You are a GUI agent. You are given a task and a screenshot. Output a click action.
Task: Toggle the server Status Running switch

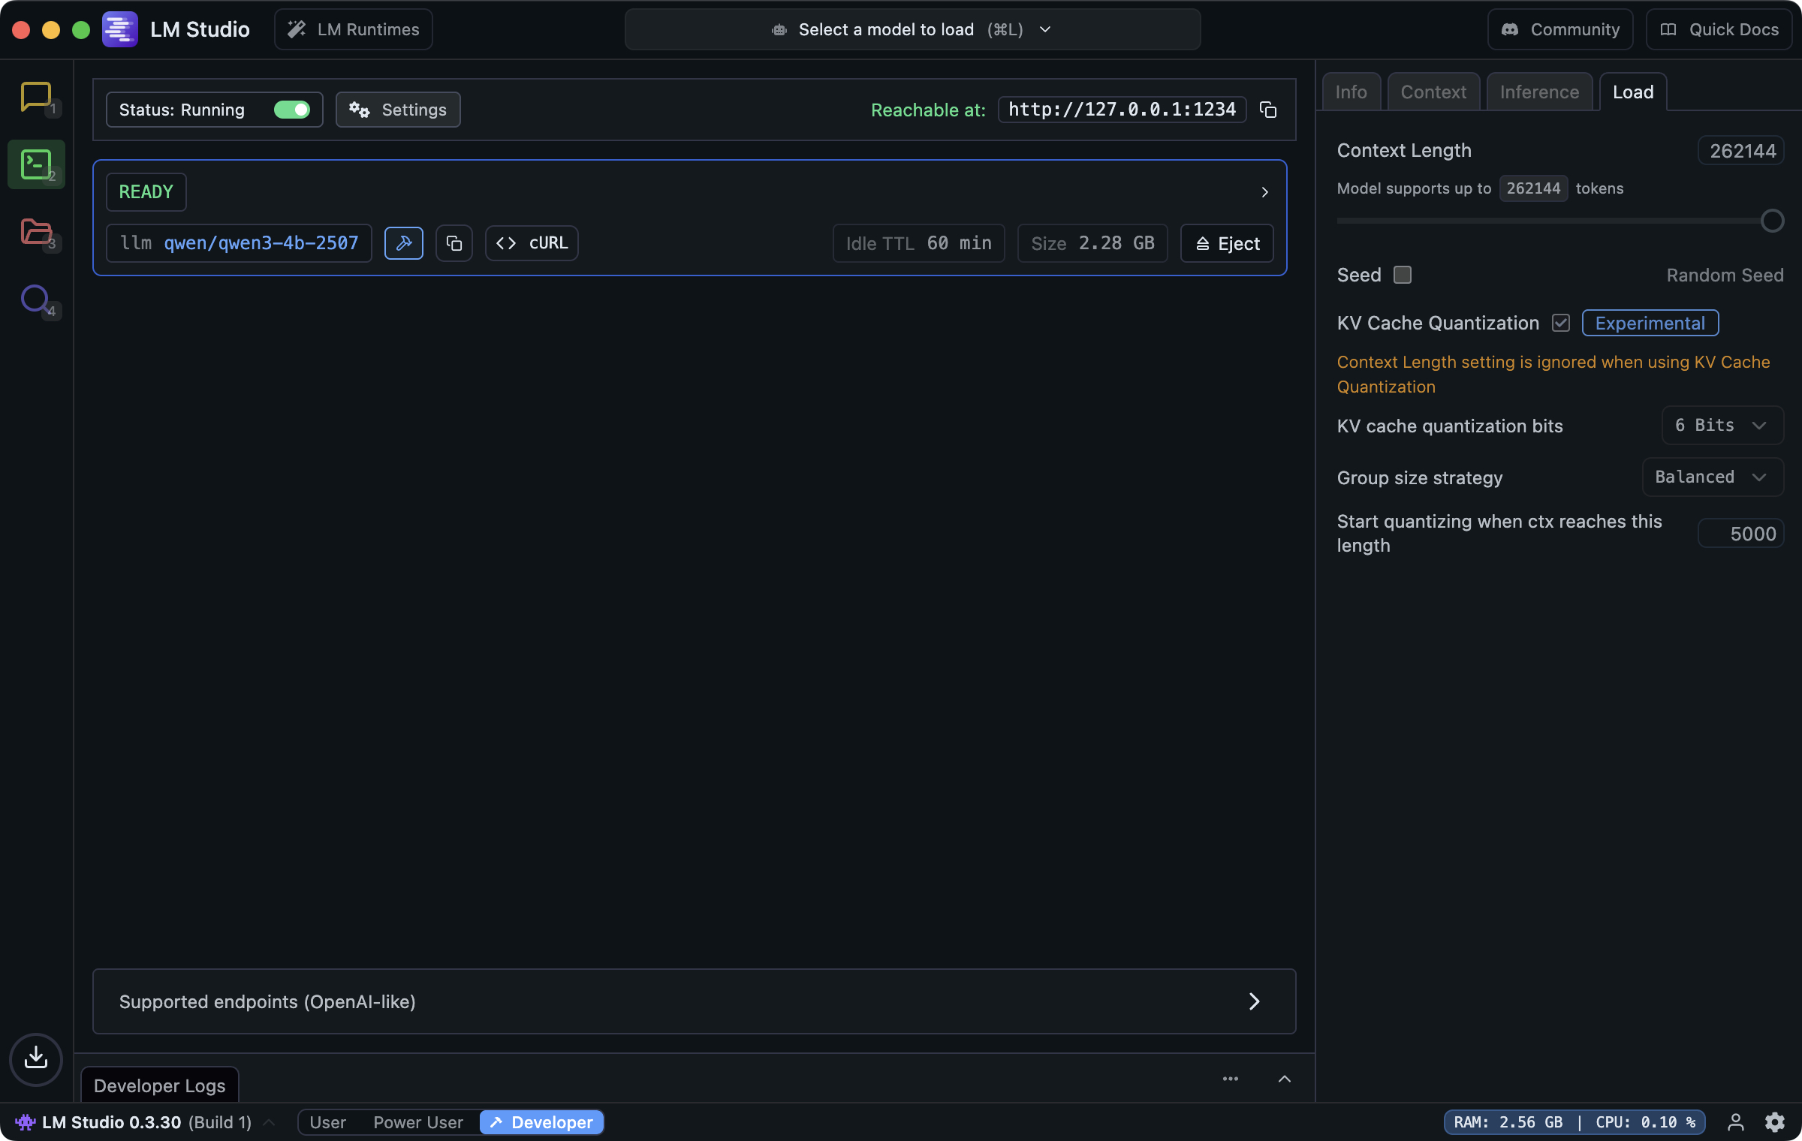292,110
